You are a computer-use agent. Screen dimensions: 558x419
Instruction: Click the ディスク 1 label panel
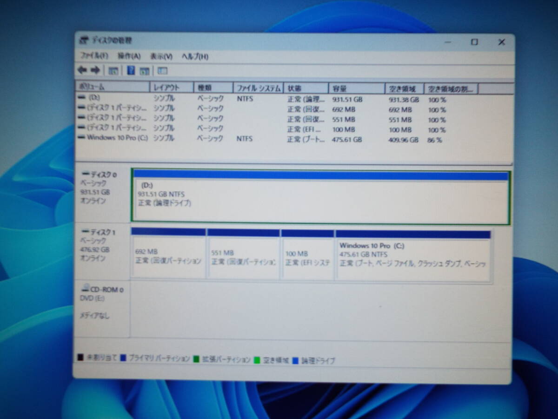[103, 251]
